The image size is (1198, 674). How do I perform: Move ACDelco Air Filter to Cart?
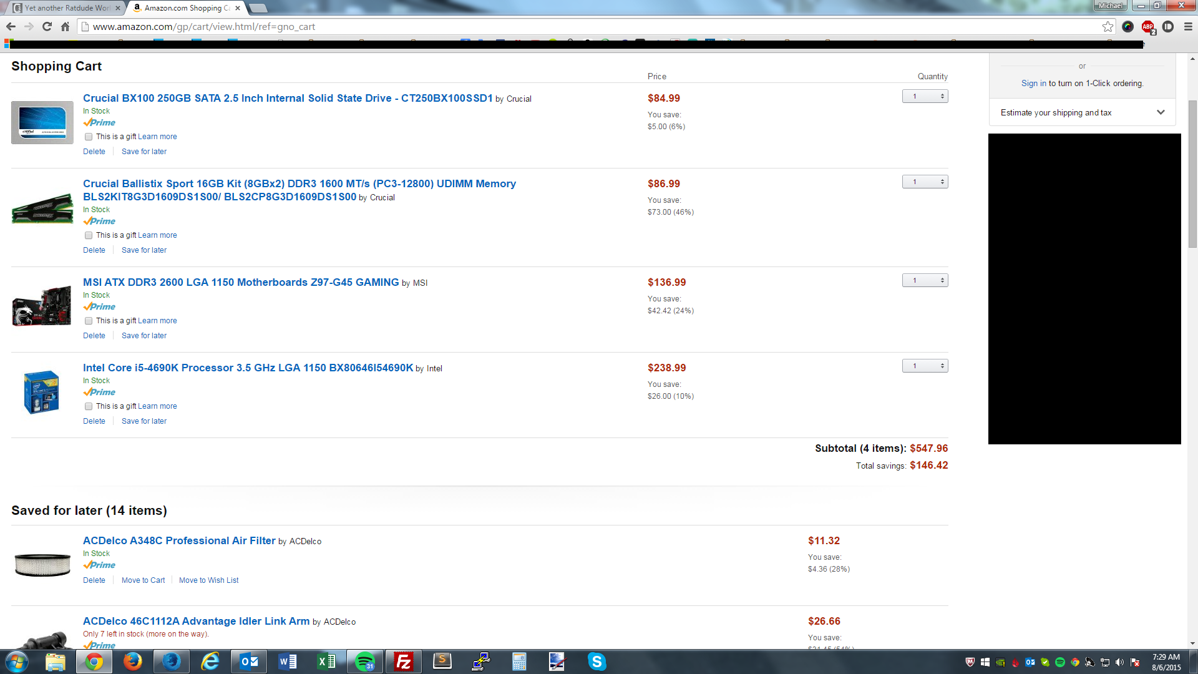pos(143,580)
